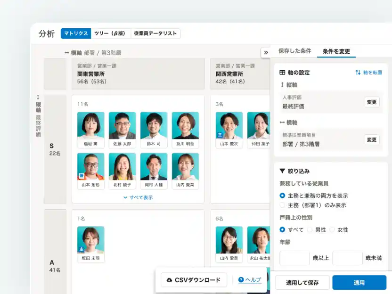This screenshot has width=392, height=294.
Task: Click the horizontal arrow icon beside 横軸
Action: pyautogui.click(x=282, y=122)
